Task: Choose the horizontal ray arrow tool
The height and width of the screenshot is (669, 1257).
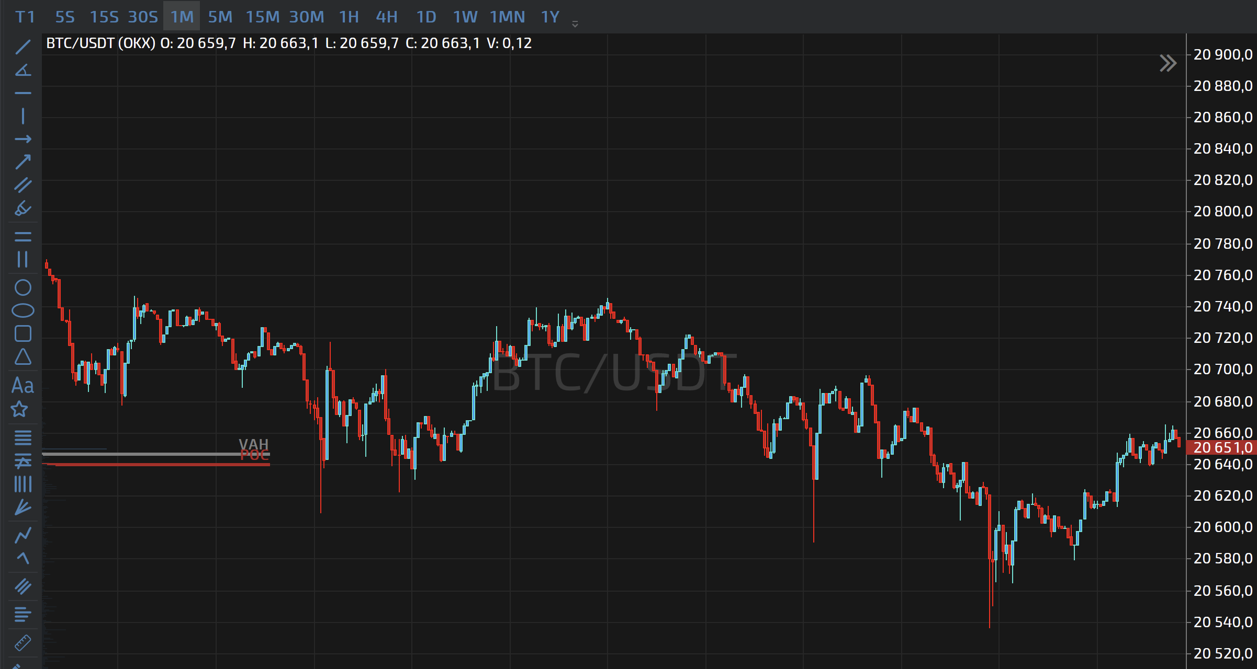Action: tap(23, 139)
